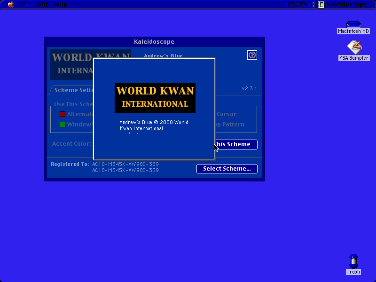Open the Help menu
Image resolution: width=376 pixels, height=282 pixels.
pos(61,4)
